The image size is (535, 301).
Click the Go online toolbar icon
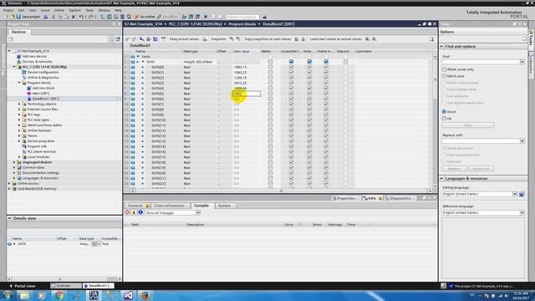136,17
